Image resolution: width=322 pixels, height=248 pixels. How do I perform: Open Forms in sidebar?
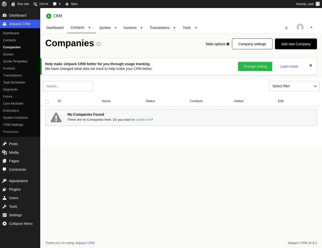(x=8, y=97)
